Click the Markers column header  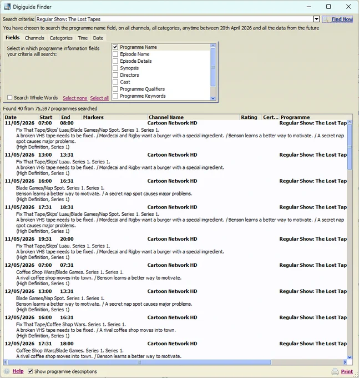[114, 117]
